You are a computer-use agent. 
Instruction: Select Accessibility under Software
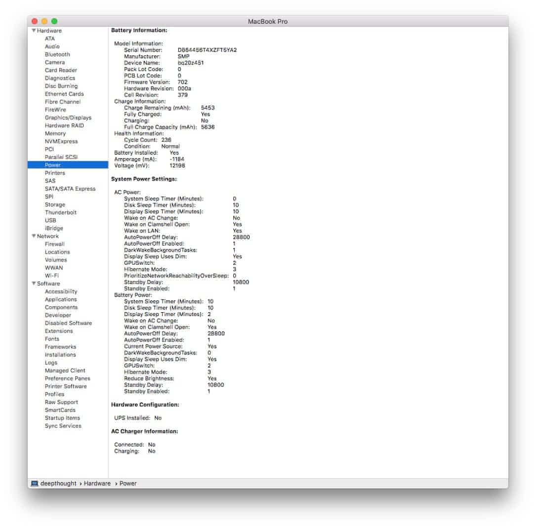(61, 291)
